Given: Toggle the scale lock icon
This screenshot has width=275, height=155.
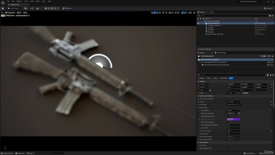Looking at the screenshot, I should [x=210, y=90].
